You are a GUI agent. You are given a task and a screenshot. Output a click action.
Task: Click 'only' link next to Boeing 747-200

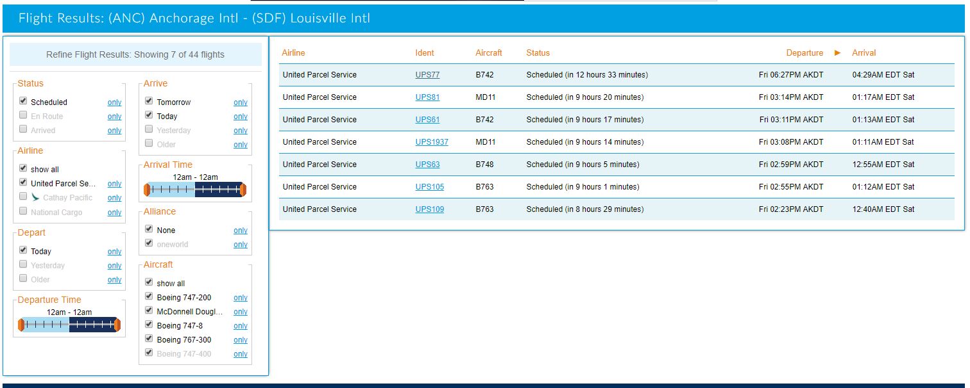click(241, 298)
